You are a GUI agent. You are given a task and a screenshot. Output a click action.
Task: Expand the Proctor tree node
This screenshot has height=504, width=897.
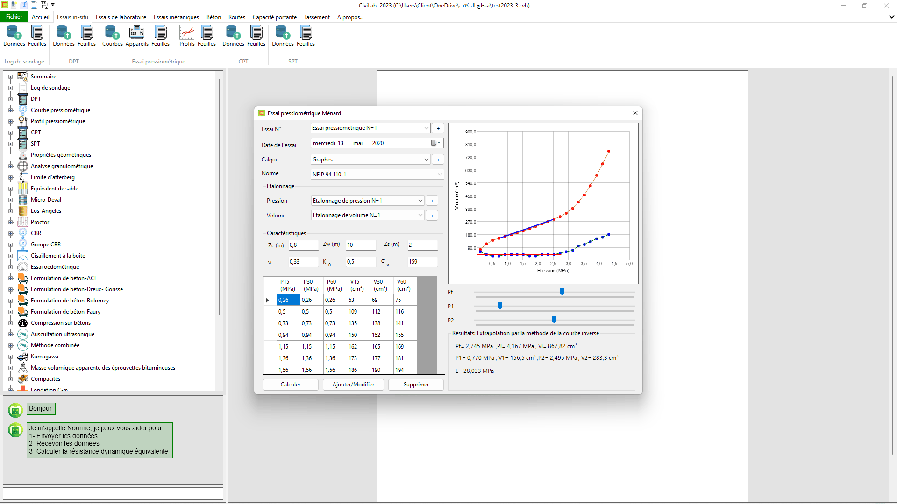click(10, 222)
